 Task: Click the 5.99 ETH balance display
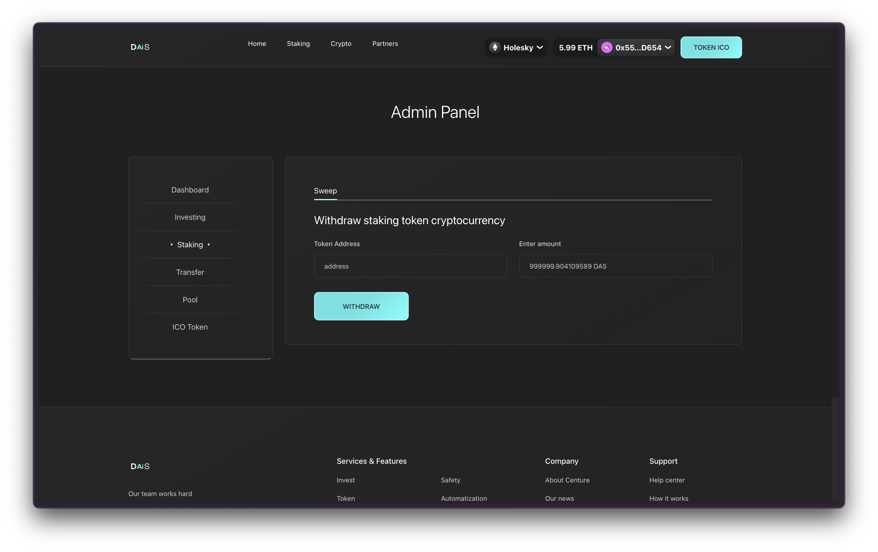pos(575,47)
